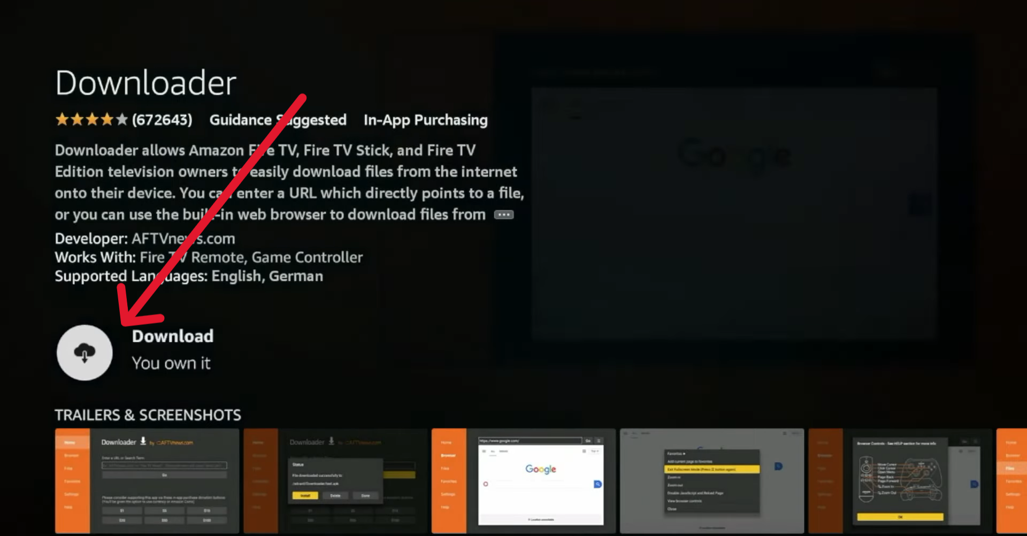Click the yellow OK button in the Browser Controls screenshot
Screen dimensions: 1027x536
point(900,517)
